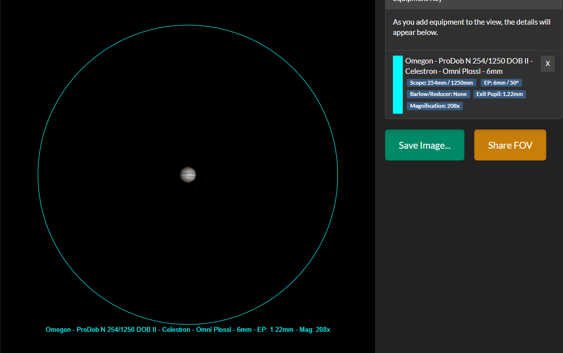This screenshot has height=353, width=563.
Task: Open the Share FOV dialog
Action: coord(510,145)
